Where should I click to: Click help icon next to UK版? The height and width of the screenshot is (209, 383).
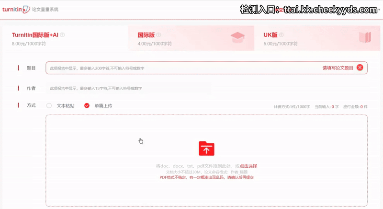tap(282, 35)
